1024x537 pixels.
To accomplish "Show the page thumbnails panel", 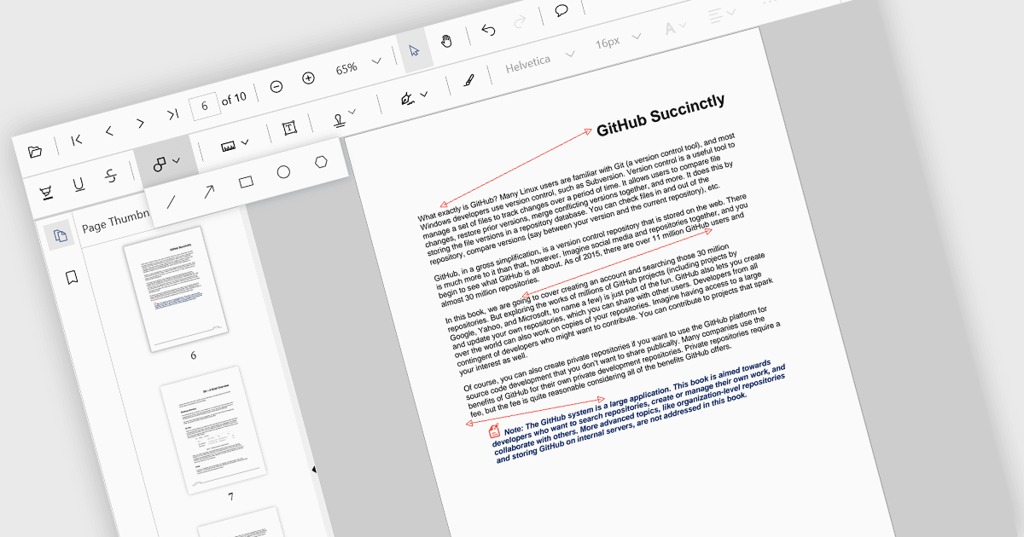I will coord(60,235).
